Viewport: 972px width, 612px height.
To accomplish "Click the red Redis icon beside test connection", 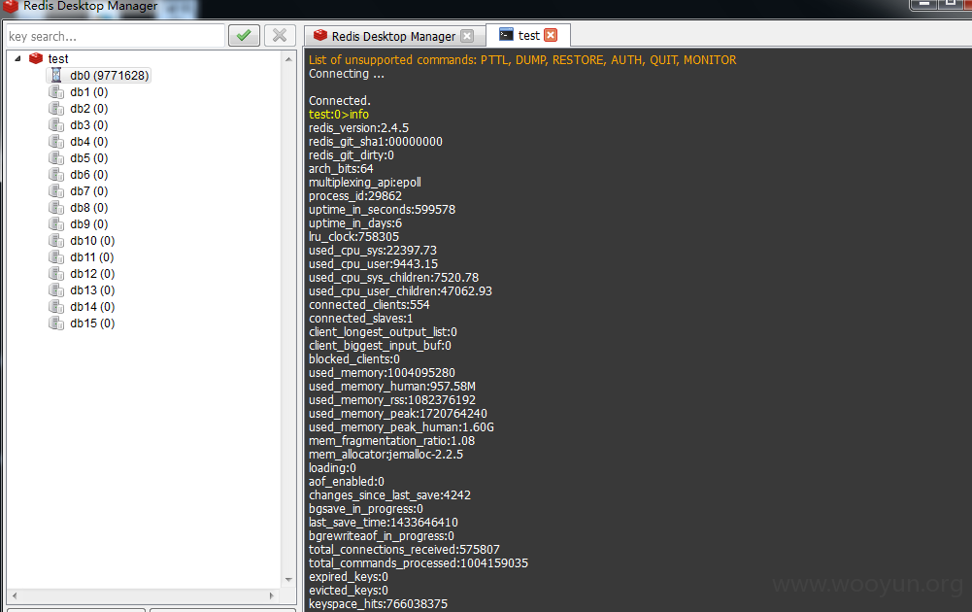I will pos(36,58).
